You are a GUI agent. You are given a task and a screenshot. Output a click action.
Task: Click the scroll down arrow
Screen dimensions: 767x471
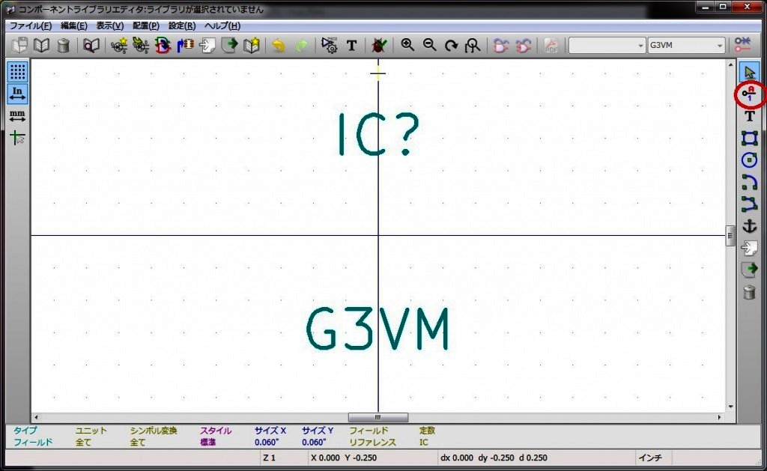(x=730, y=407)
